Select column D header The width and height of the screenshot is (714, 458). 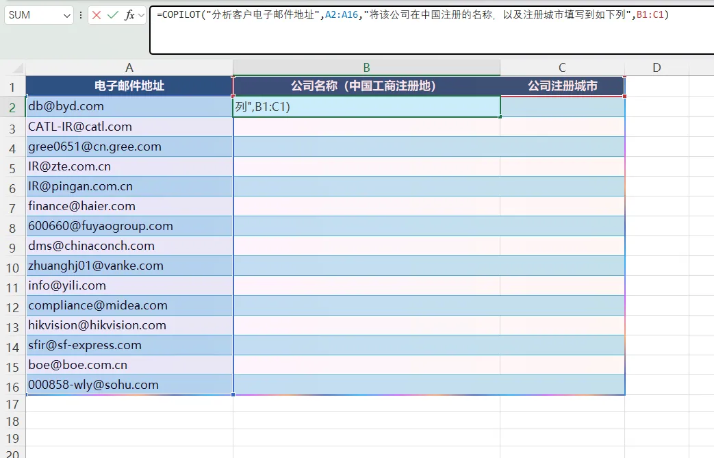click(656, 68)
